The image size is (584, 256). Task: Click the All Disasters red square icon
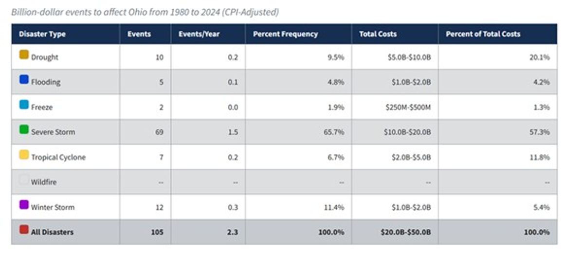point(24,230)
